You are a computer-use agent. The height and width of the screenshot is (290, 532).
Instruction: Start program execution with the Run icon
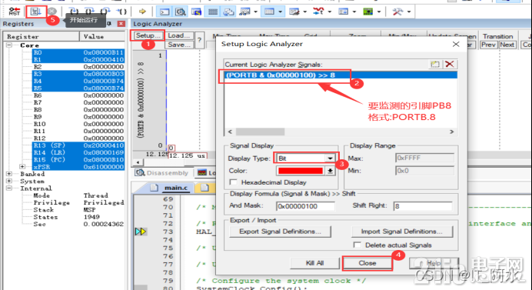tap(35, 12)
